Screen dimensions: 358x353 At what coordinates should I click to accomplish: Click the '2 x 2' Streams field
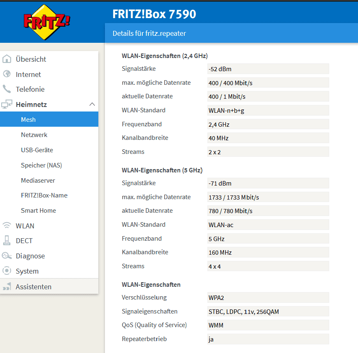[x=268, y=152]
